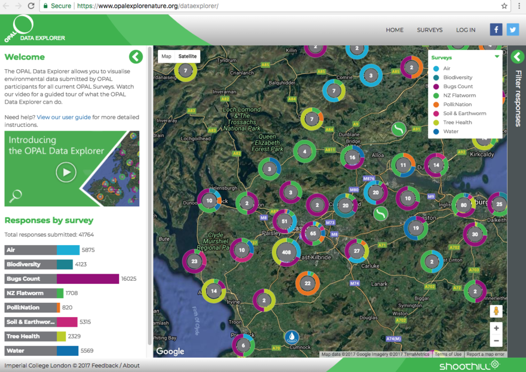Screen dimensions: 526x372
Task: Click the About link in the footer
Action: [x=131, y=365]
